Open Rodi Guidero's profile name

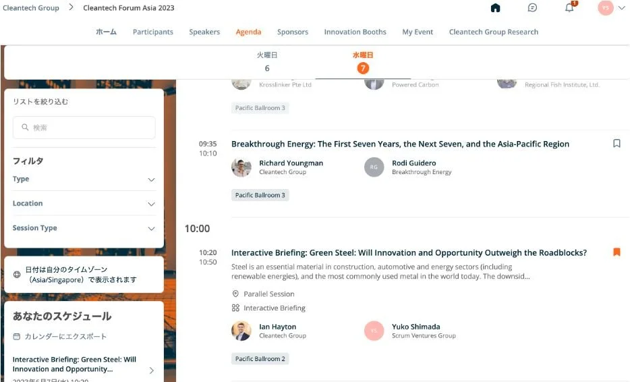pyautogui.click(x=414, y=163)
